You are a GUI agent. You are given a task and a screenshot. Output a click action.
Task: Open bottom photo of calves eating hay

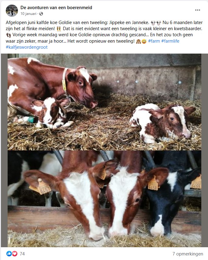coord(104,199)
